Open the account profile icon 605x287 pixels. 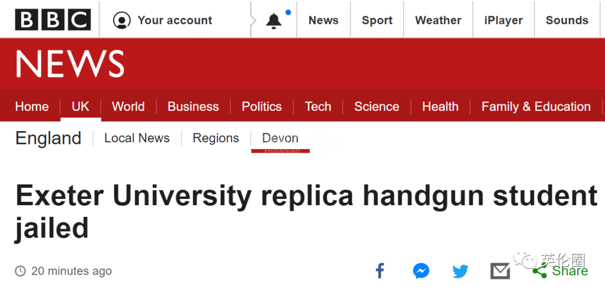point(122,21)
